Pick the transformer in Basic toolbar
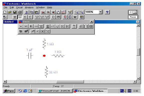Image resolution: width=144 pixels, height=96 pixels. 41,26
